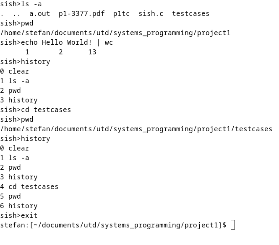The width and height of the screenshot is (279, 245).
Task: Click the '5 pwd' history entry
Action: tap(10, 196)
